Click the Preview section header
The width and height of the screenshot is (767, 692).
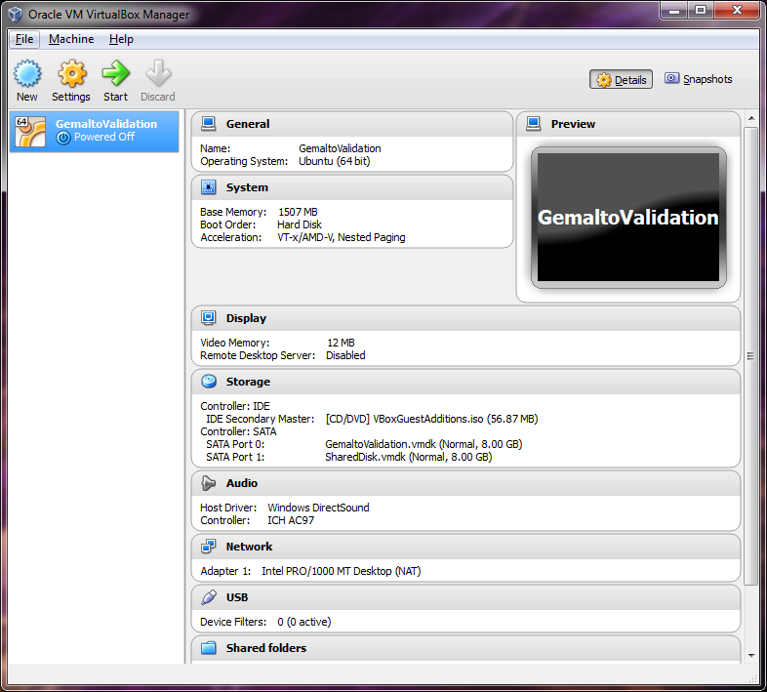pos(573,124)
